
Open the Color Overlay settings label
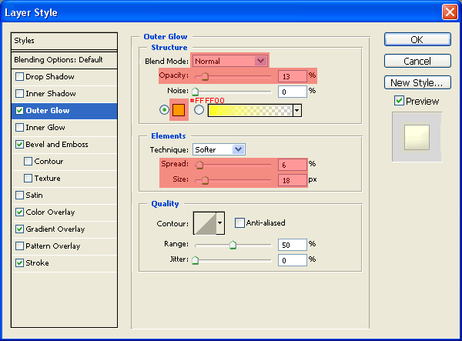point(50,212)
